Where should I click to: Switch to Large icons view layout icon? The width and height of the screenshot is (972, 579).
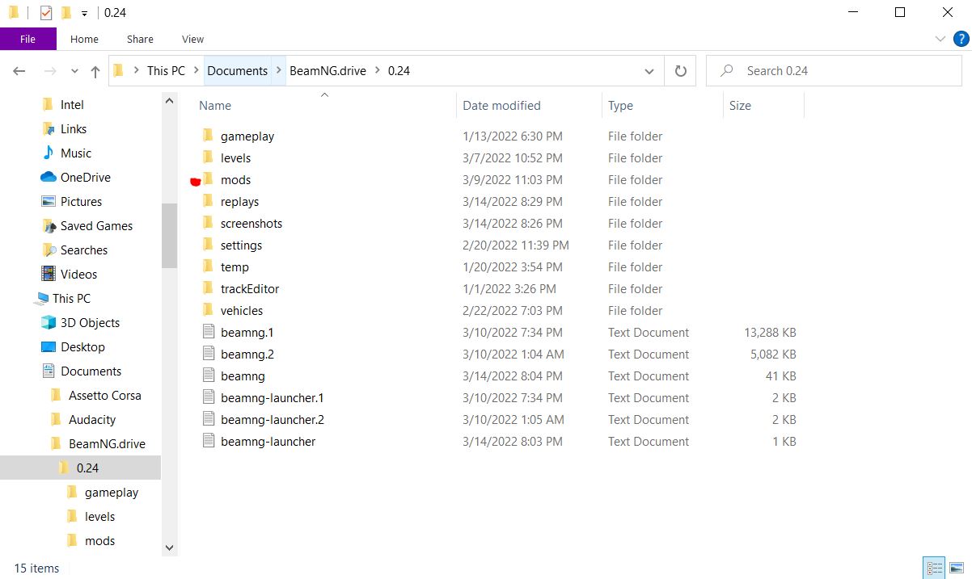955,568
